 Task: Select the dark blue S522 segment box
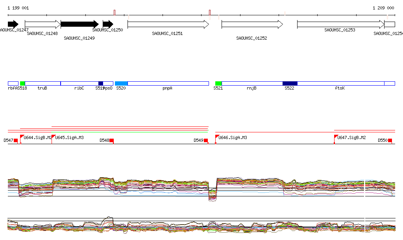click(x=290, y=83)
